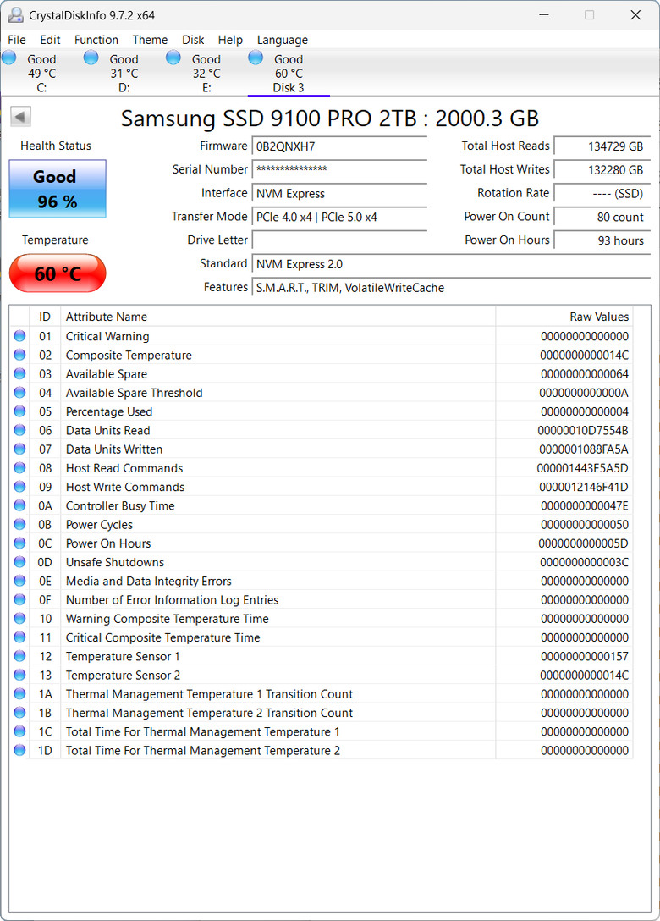Switch to the E: drive tab at 32 °C
This screenshot has height=921, width=660.
[x=206, y=73]
